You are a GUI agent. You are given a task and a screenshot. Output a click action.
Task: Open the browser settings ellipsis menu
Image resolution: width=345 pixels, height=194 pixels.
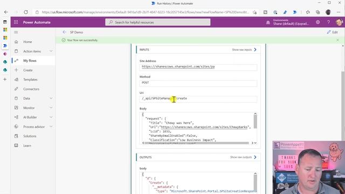pyautogui.click(x=339, y=12)
